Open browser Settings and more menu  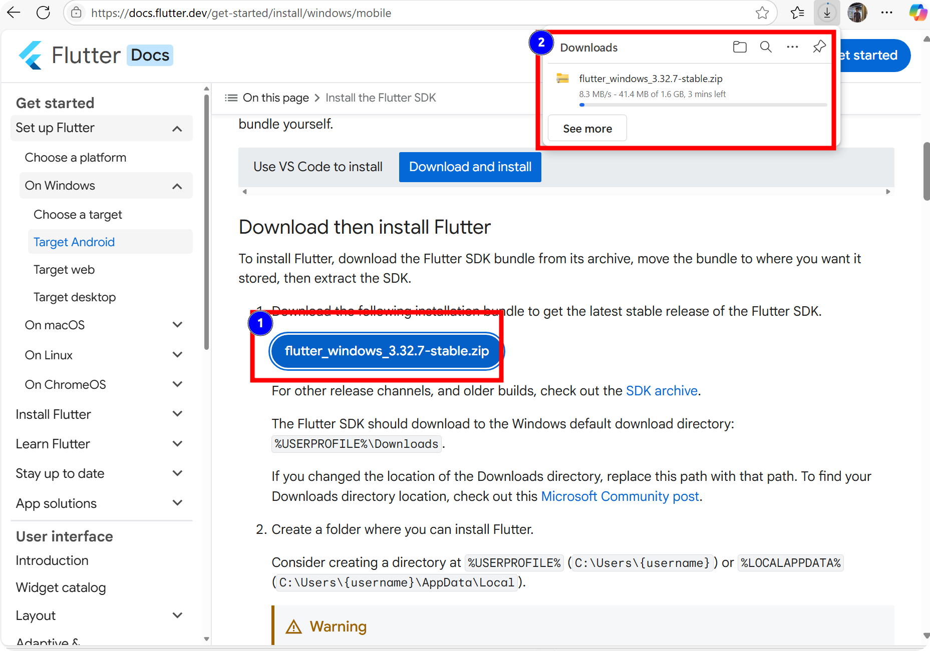tap(887, 13)
